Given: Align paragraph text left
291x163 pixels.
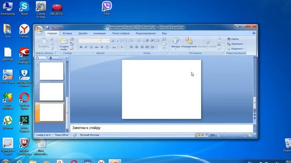Looking at the screenshot, I should [x=131, y=47].
